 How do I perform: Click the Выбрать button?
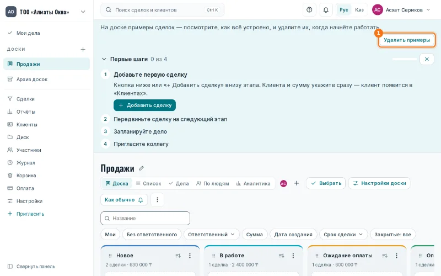pyautogui.click(x=326, y=183)
